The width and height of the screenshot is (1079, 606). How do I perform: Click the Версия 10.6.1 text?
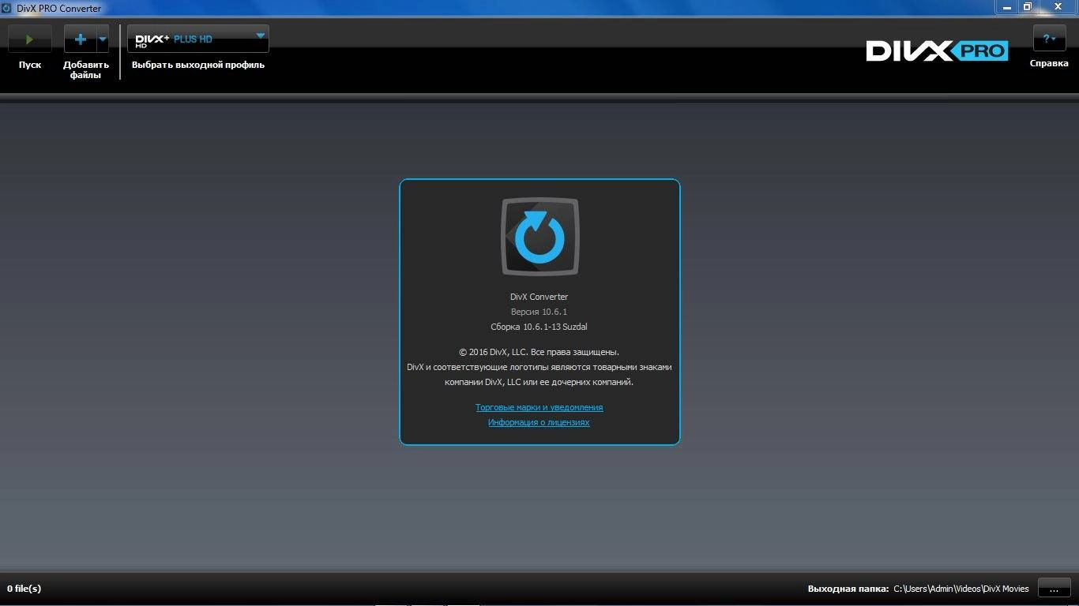coord(539,312)
